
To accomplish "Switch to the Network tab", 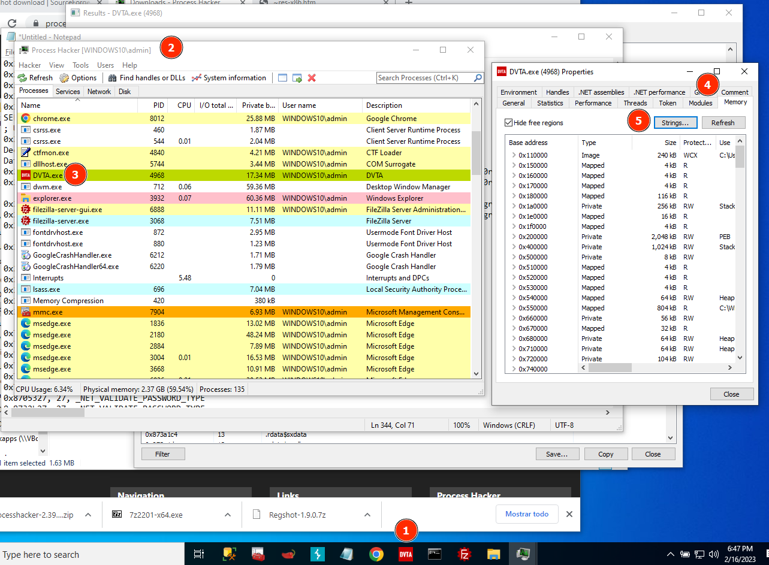I will click(x=99, y=92).
